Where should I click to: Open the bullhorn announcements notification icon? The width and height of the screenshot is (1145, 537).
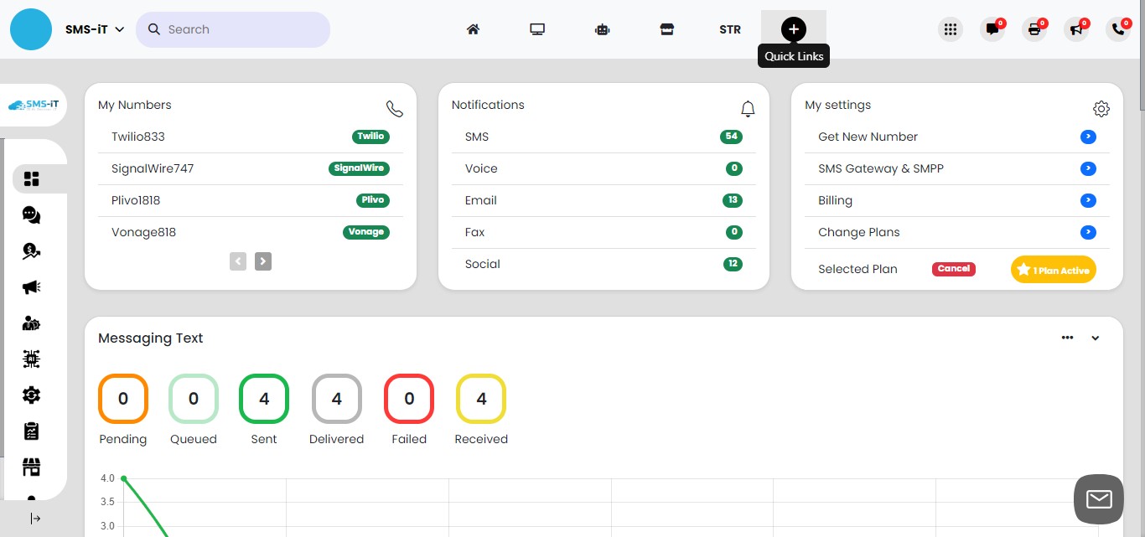[x=1076, y=29]
